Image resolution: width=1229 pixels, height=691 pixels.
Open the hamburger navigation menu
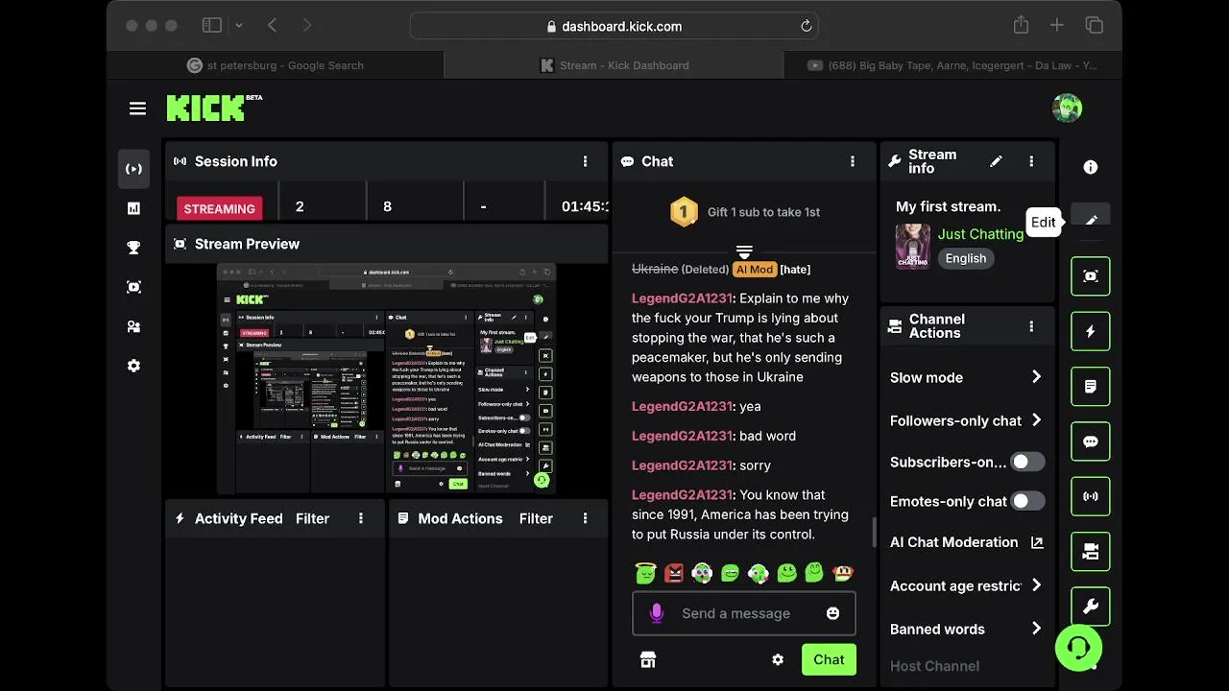coord(137,108)
